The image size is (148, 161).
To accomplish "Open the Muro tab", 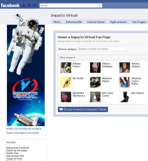I will pyautogui.click(x=57, y=22).
